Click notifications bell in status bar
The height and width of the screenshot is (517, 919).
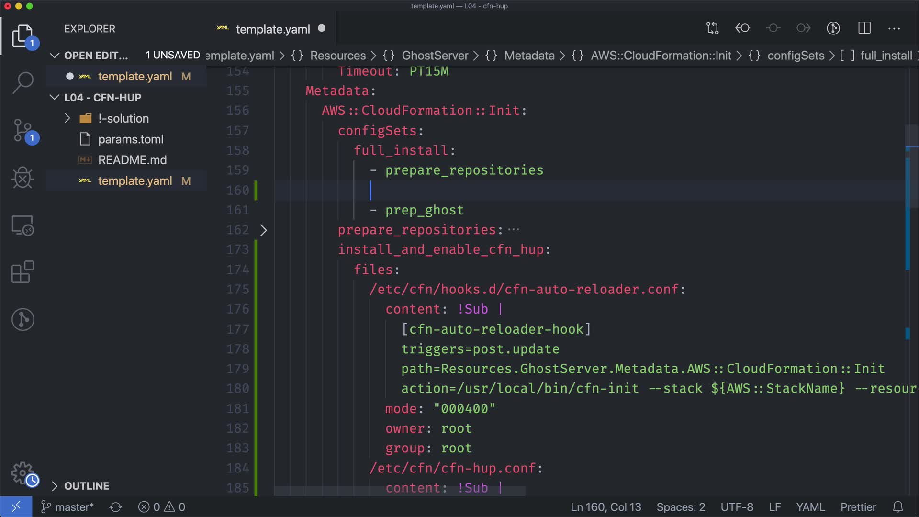coord(898,507)
